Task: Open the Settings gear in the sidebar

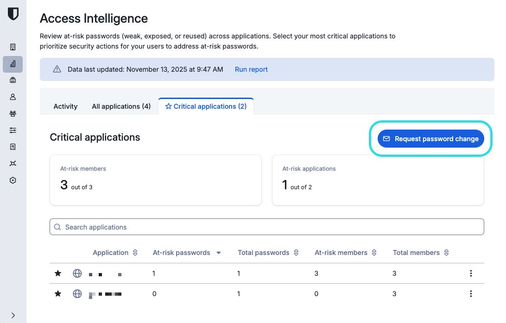Action: 13,180
